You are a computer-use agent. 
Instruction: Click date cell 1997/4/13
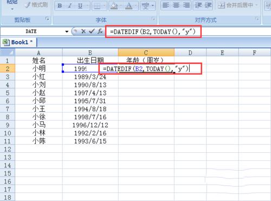point(90,93)
